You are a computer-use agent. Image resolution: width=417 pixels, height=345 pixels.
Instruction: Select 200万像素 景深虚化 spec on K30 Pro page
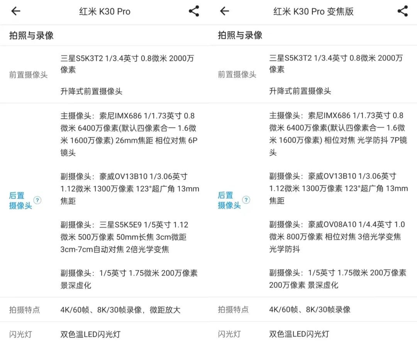(129, 279)
